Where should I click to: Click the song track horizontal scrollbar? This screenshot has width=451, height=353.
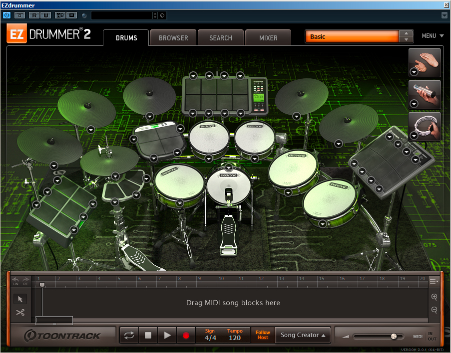54,321
